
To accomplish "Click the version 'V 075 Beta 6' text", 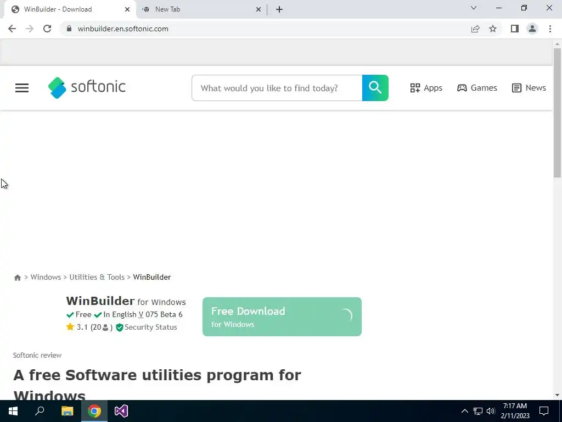I will (x=161, y=315).
